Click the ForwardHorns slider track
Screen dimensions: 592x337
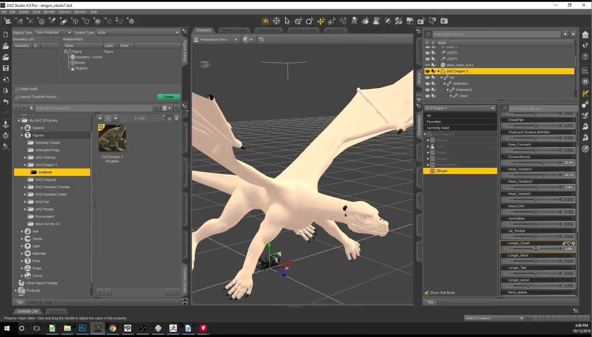[x=535, y=162]
